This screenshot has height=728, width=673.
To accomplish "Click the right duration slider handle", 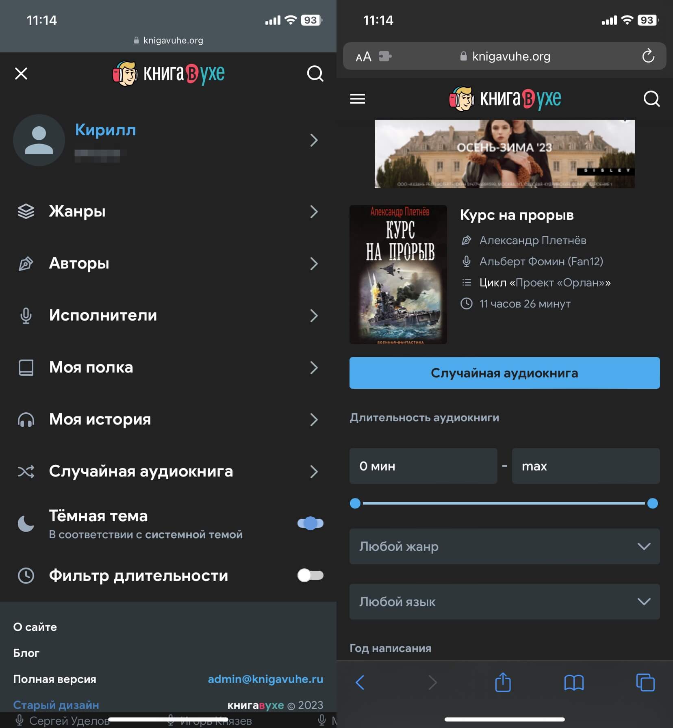I will [x=652, y=503].
